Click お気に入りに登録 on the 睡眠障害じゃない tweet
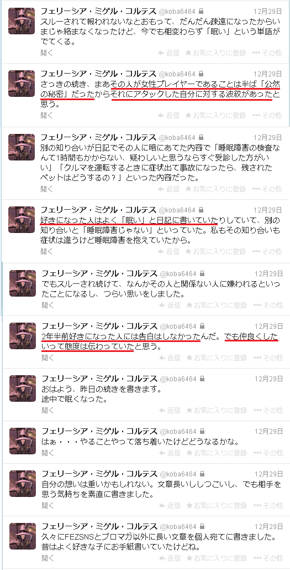 point(219,251)
